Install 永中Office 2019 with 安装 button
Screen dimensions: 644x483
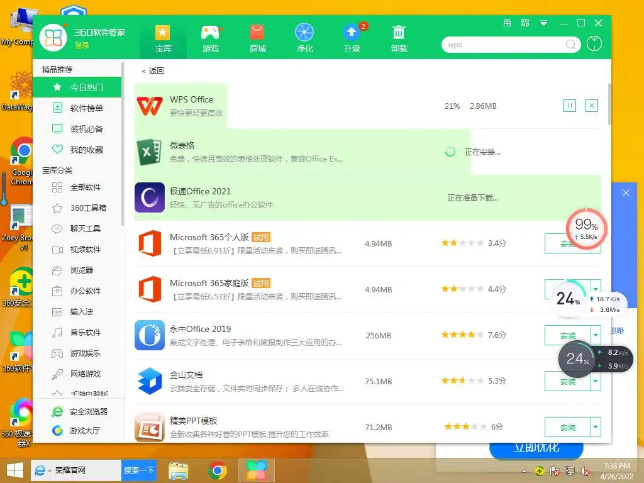point(568,336)
